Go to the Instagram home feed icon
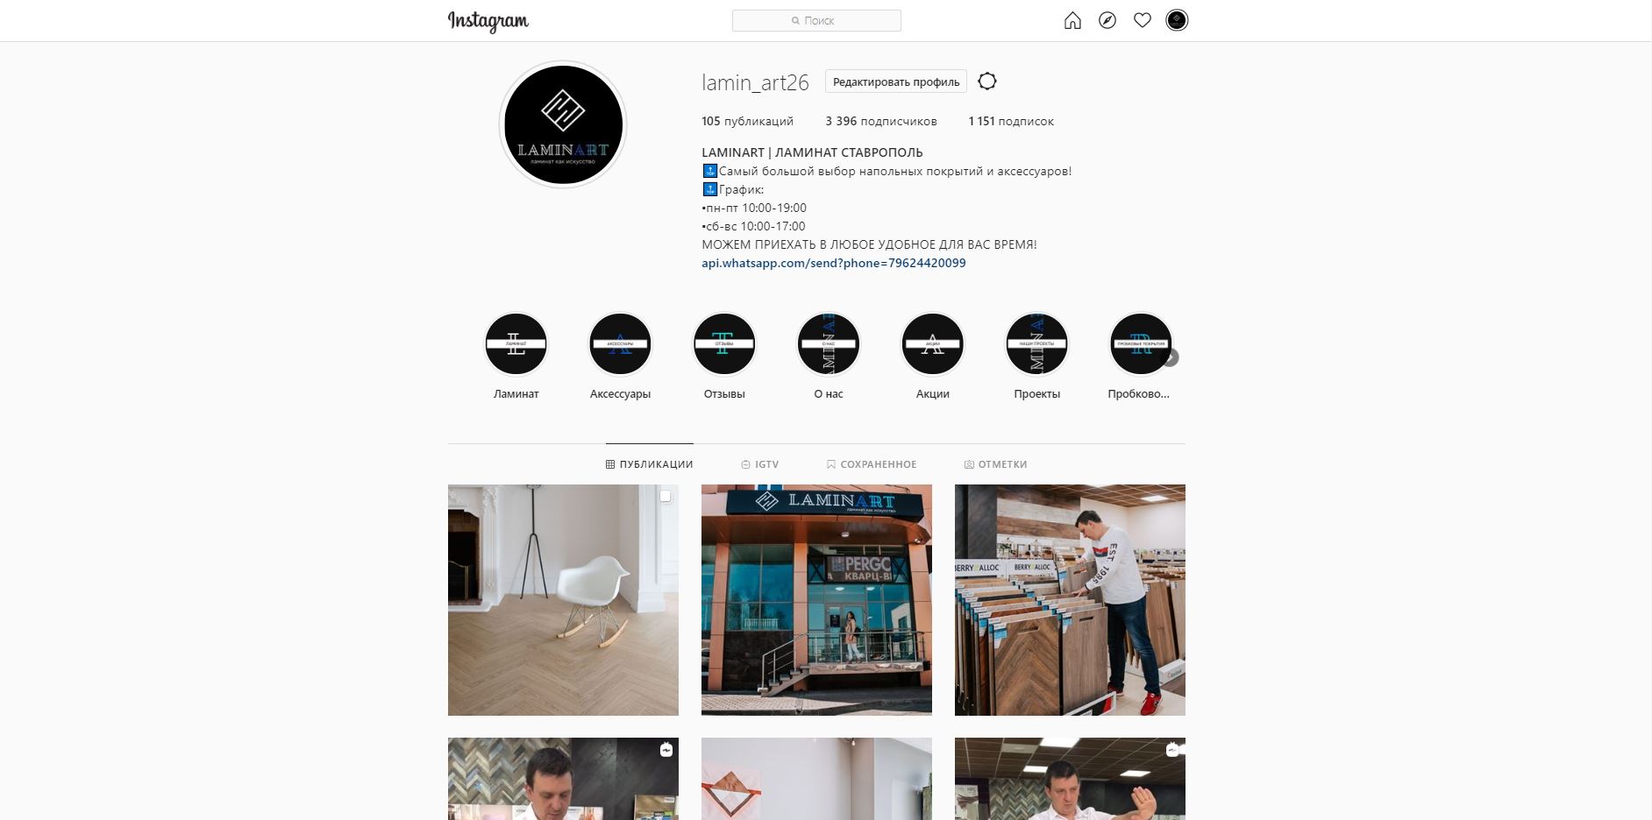 1072,20
